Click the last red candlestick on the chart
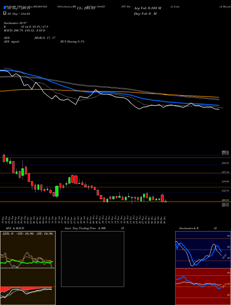 coord(166,201)
